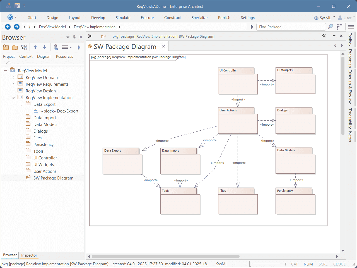Image resolution: width=357 pixels, height=268 pixels.
Task: Click the move-down arrow icon in Browser toolbar
Action: pyautogui.click(x=44, y=47)
